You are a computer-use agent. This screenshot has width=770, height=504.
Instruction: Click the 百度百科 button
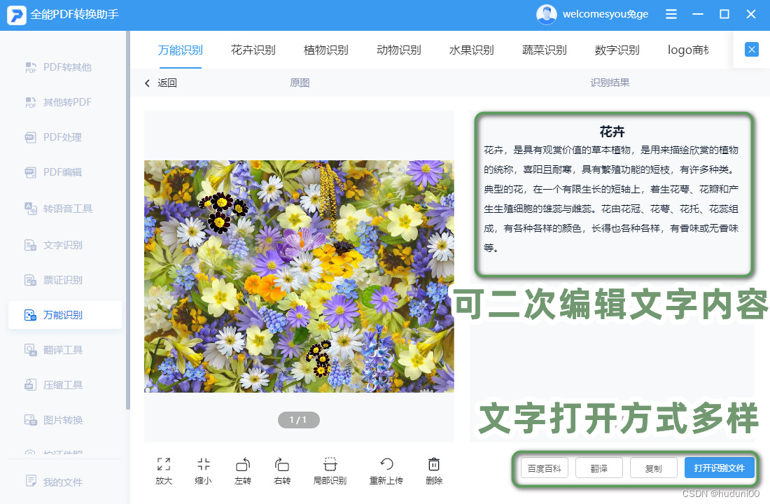click(544, 468)
